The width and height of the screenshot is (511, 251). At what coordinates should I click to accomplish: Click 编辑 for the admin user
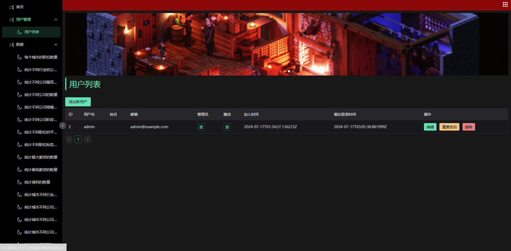(x=430, y=127)
